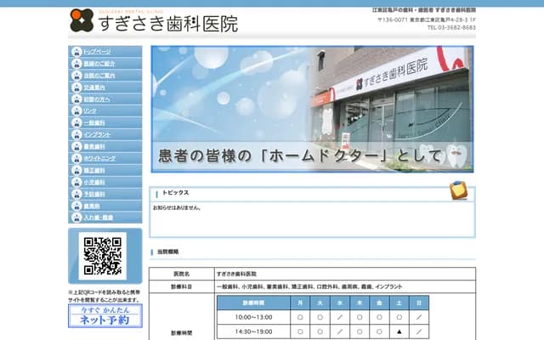This screenshot has width=544, height=340.
Task: Click the icon beside インプラント menu item
Action: point(77,135)
